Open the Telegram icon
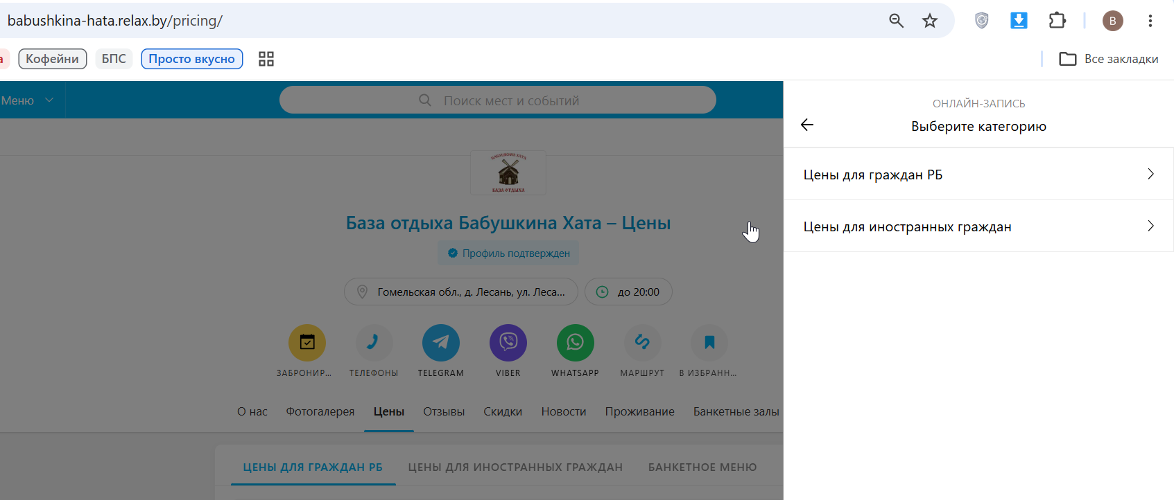 441,342
